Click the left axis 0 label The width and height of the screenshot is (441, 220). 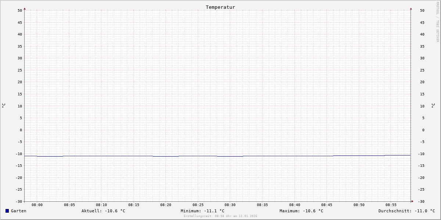(21, 130)
